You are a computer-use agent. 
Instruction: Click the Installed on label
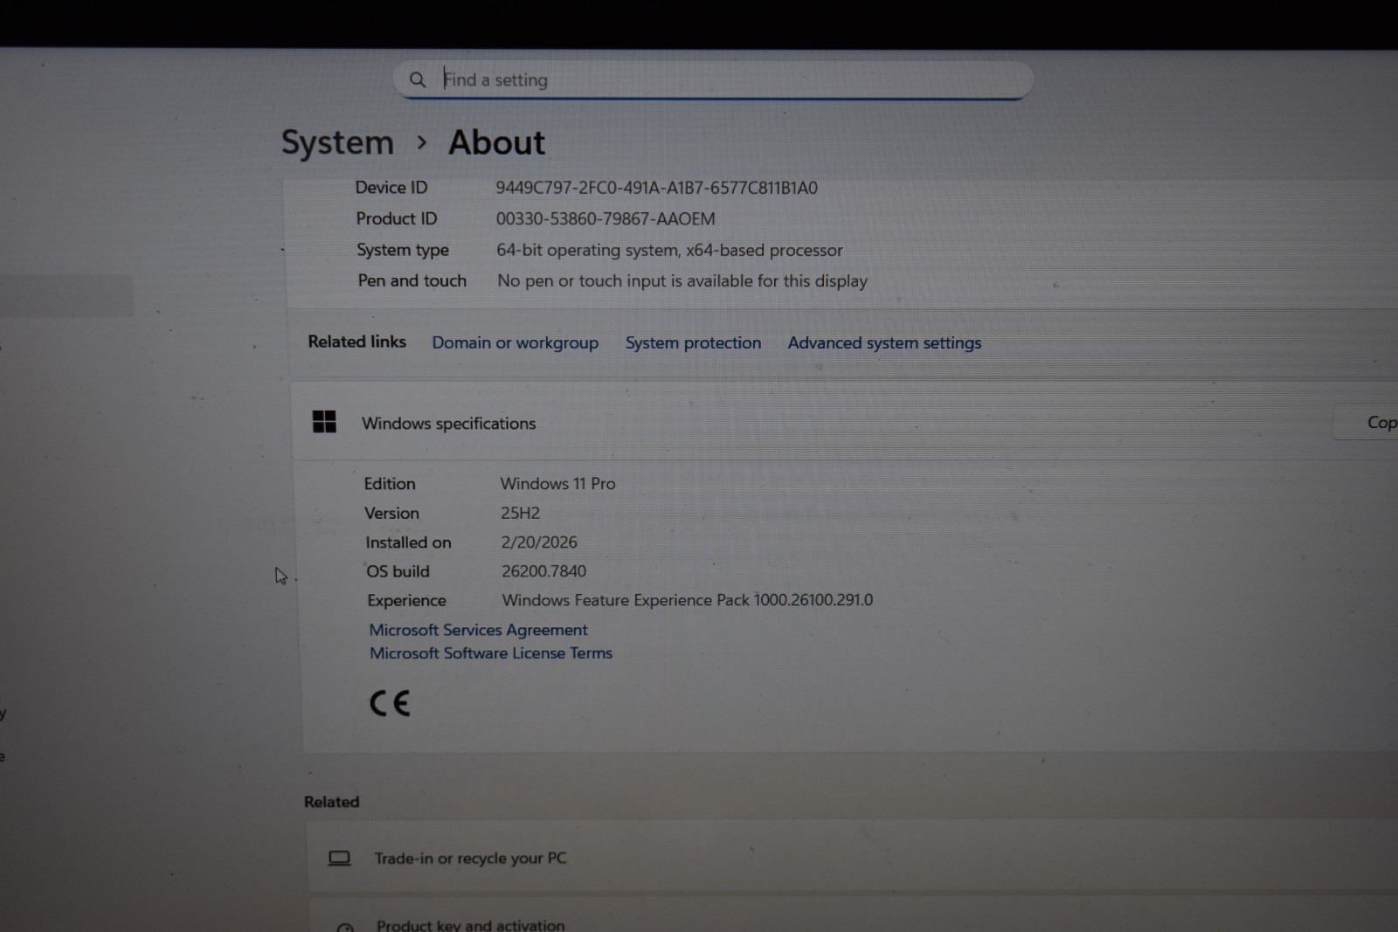click(x=408, y=542)
